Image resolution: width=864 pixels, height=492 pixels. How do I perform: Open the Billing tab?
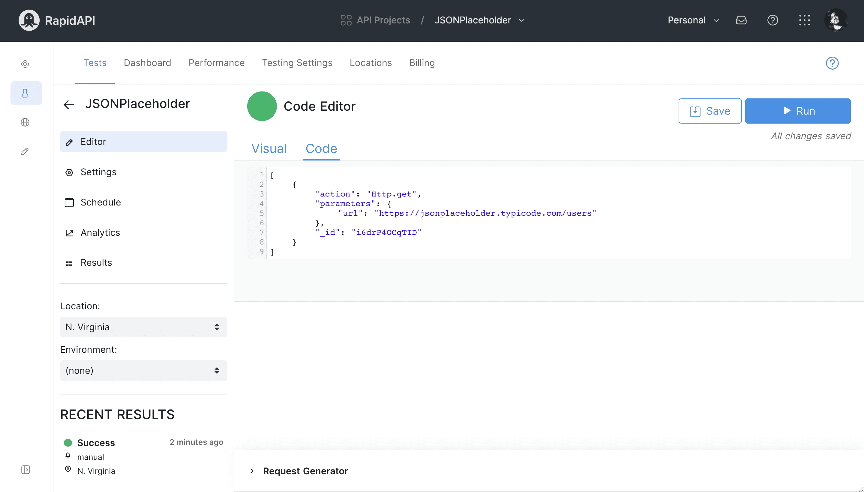pyautogui.click(x=422, y=63)
